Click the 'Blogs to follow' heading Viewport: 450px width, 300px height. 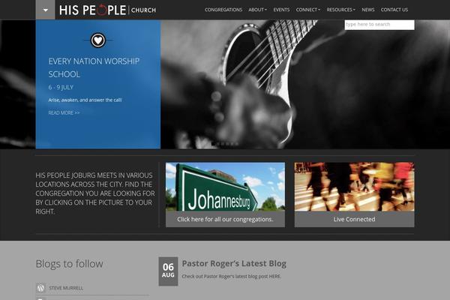pos(69,264)
